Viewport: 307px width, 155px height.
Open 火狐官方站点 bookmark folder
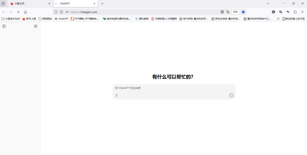pos(11,19)
